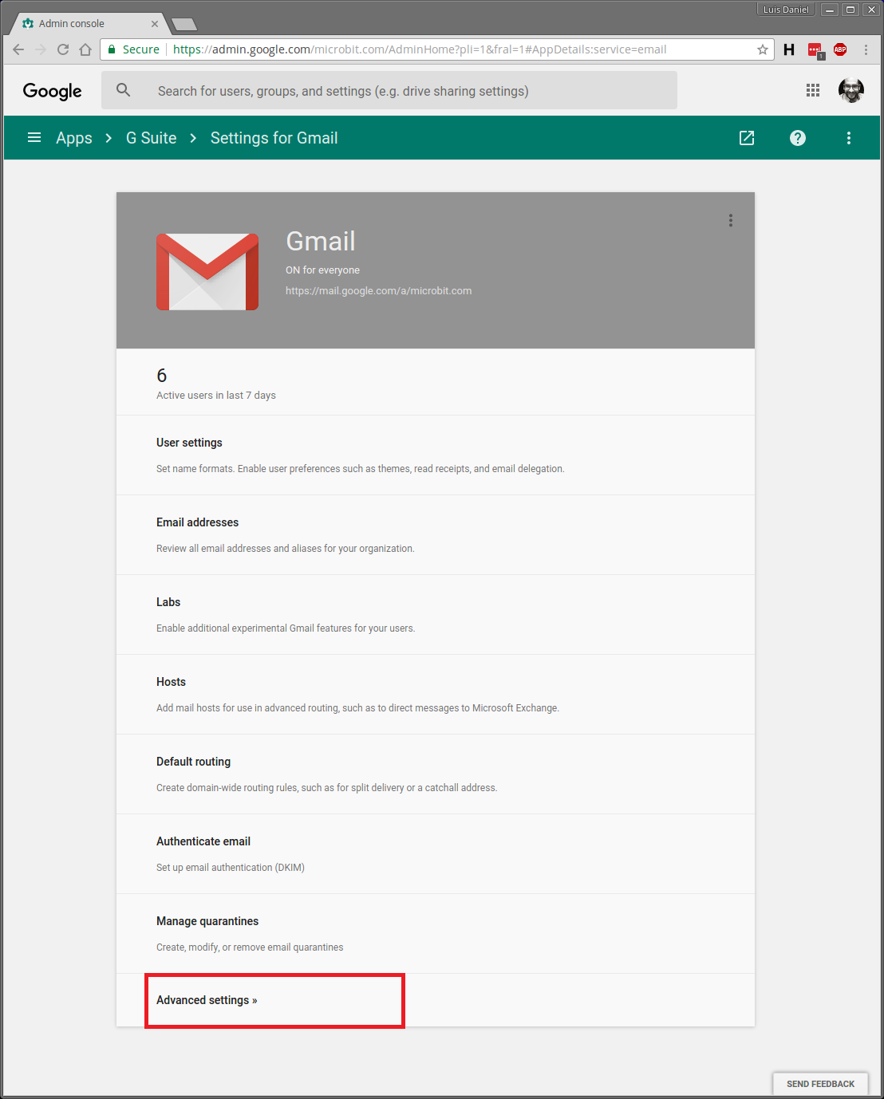Image resolution: width=884 pixels, height=1099 pixels.
Task: Go to Apps in the breadcrumb
Action: point(74,138)
